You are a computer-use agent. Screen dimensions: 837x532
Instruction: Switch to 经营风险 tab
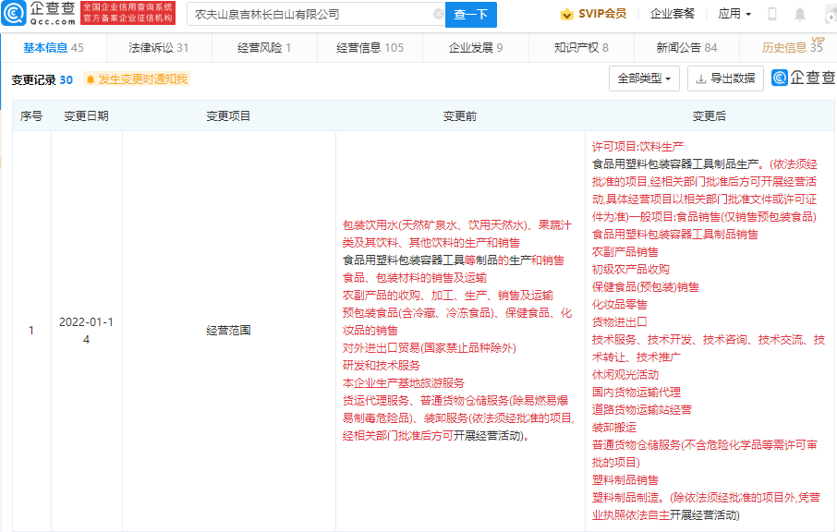[x=264, y=47]
